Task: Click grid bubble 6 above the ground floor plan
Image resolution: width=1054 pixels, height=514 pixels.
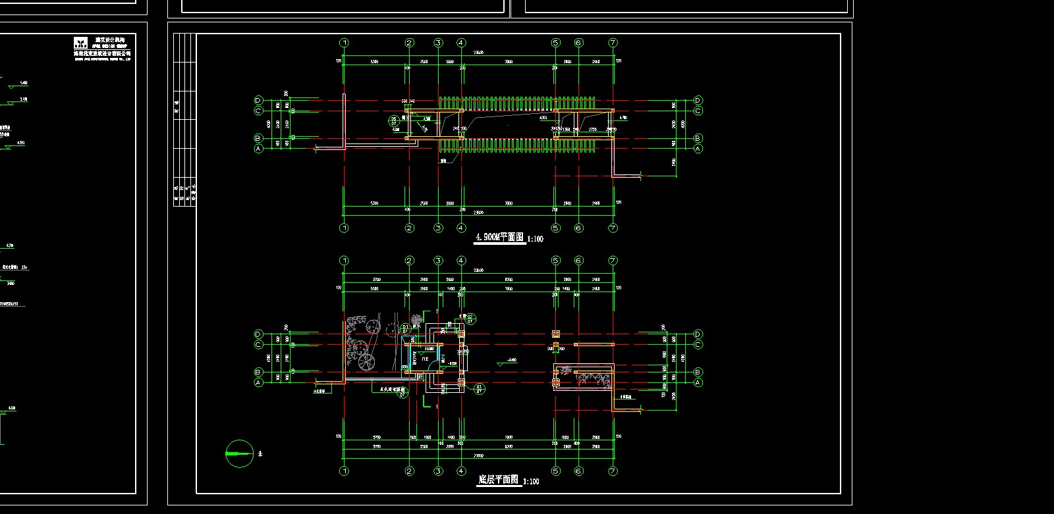Action: click(579, 261)
